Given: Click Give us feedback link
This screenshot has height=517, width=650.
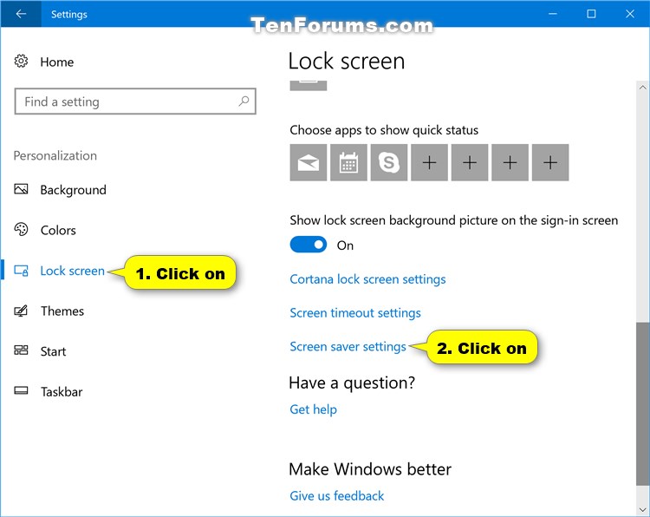Looking at the screenshot, I should pyautogui.click(x=336, y=496).
